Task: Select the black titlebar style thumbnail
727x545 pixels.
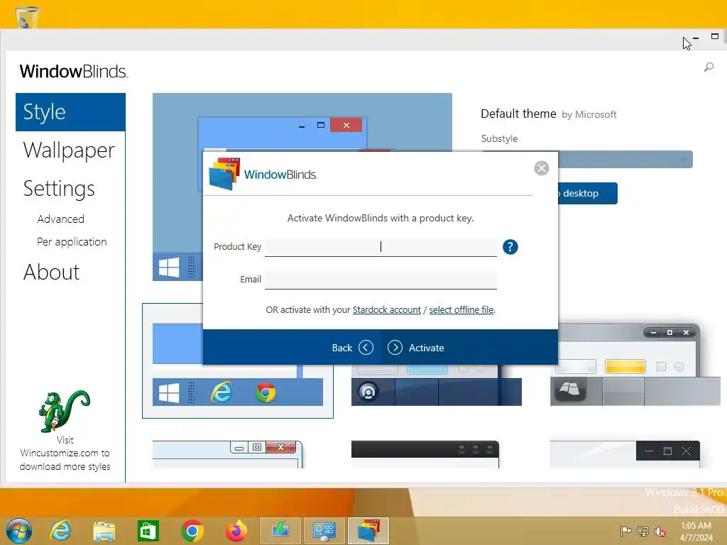Action: [425, 454]
